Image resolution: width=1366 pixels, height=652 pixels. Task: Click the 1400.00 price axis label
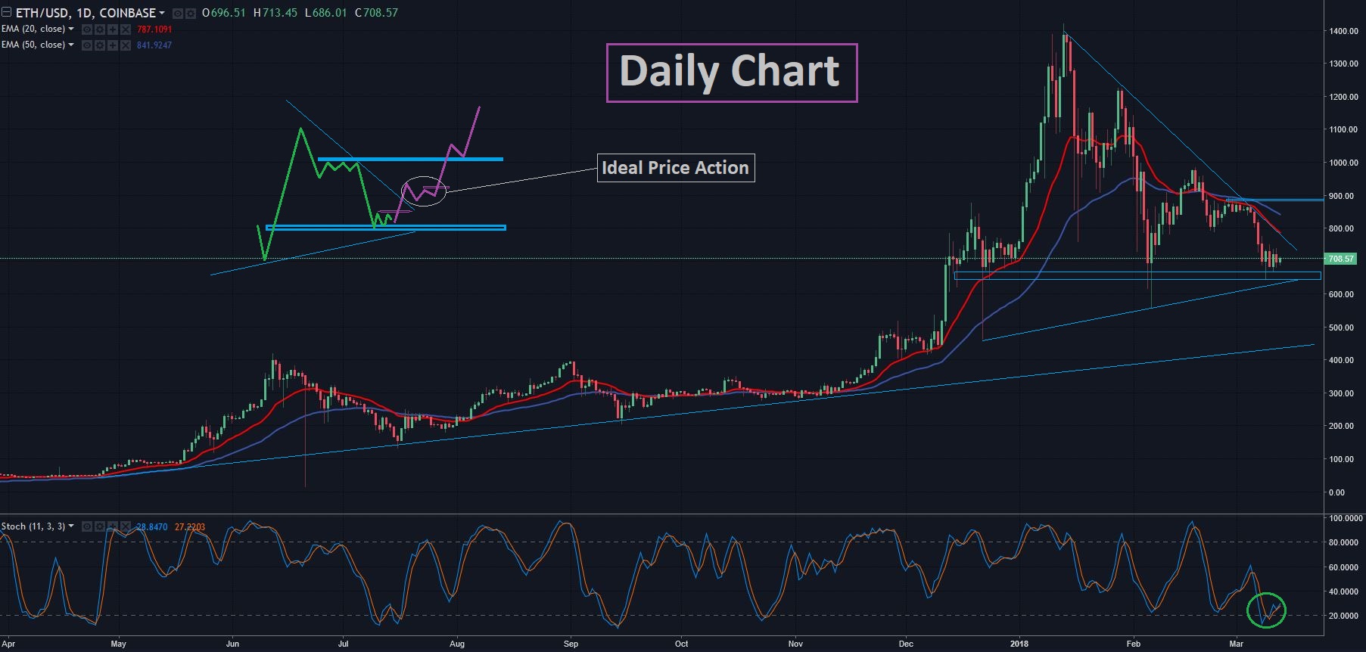[1343, 31]
